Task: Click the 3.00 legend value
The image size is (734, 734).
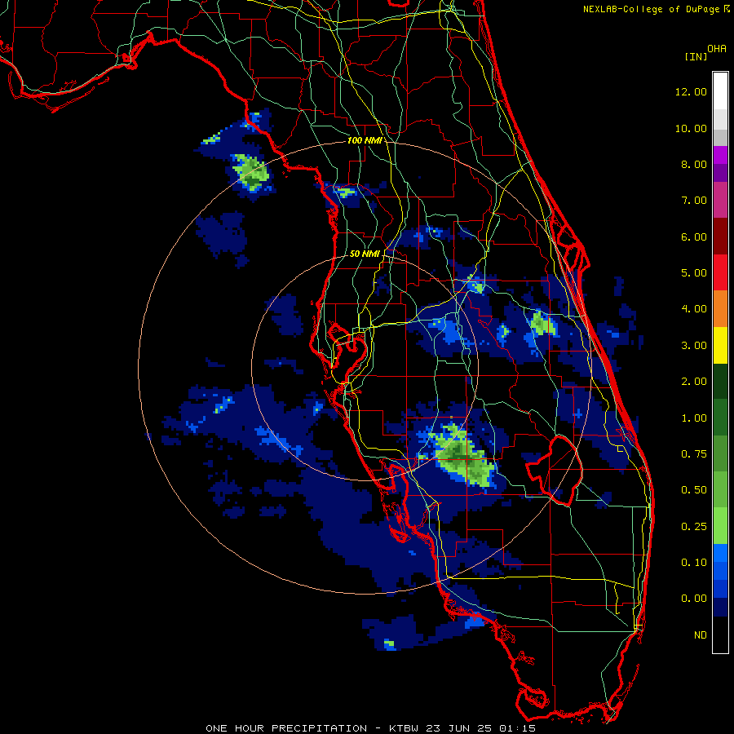Action: tap(694, 346)
